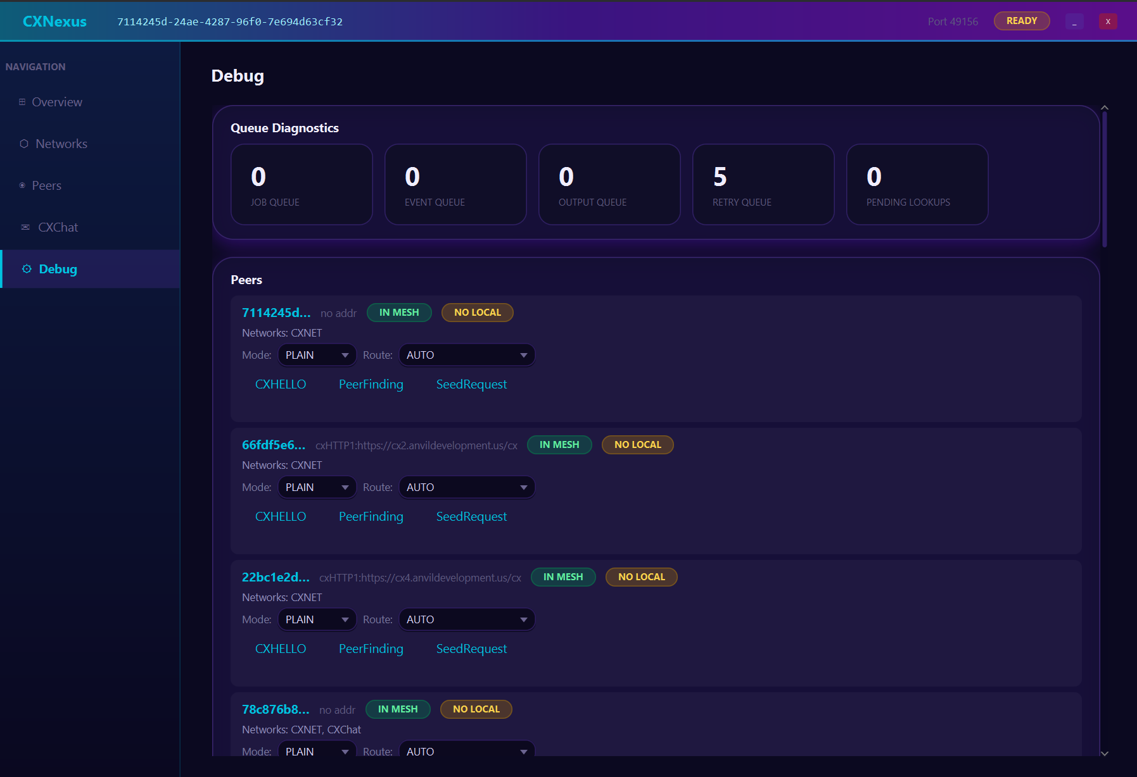Image resolution: width=1137 pixels, height=777 pixels.
Task: Click the CXNexus logo title
Action: tap(54, 21)
